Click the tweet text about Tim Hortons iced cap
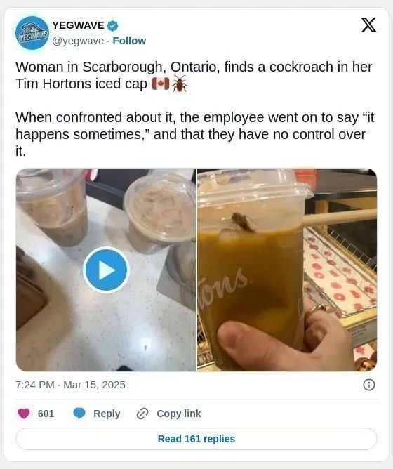This screenshot has width=393, height=469. [194, 109]
